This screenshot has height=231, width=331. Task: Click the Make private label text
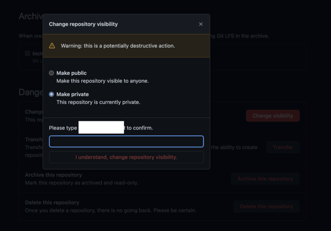72,94
